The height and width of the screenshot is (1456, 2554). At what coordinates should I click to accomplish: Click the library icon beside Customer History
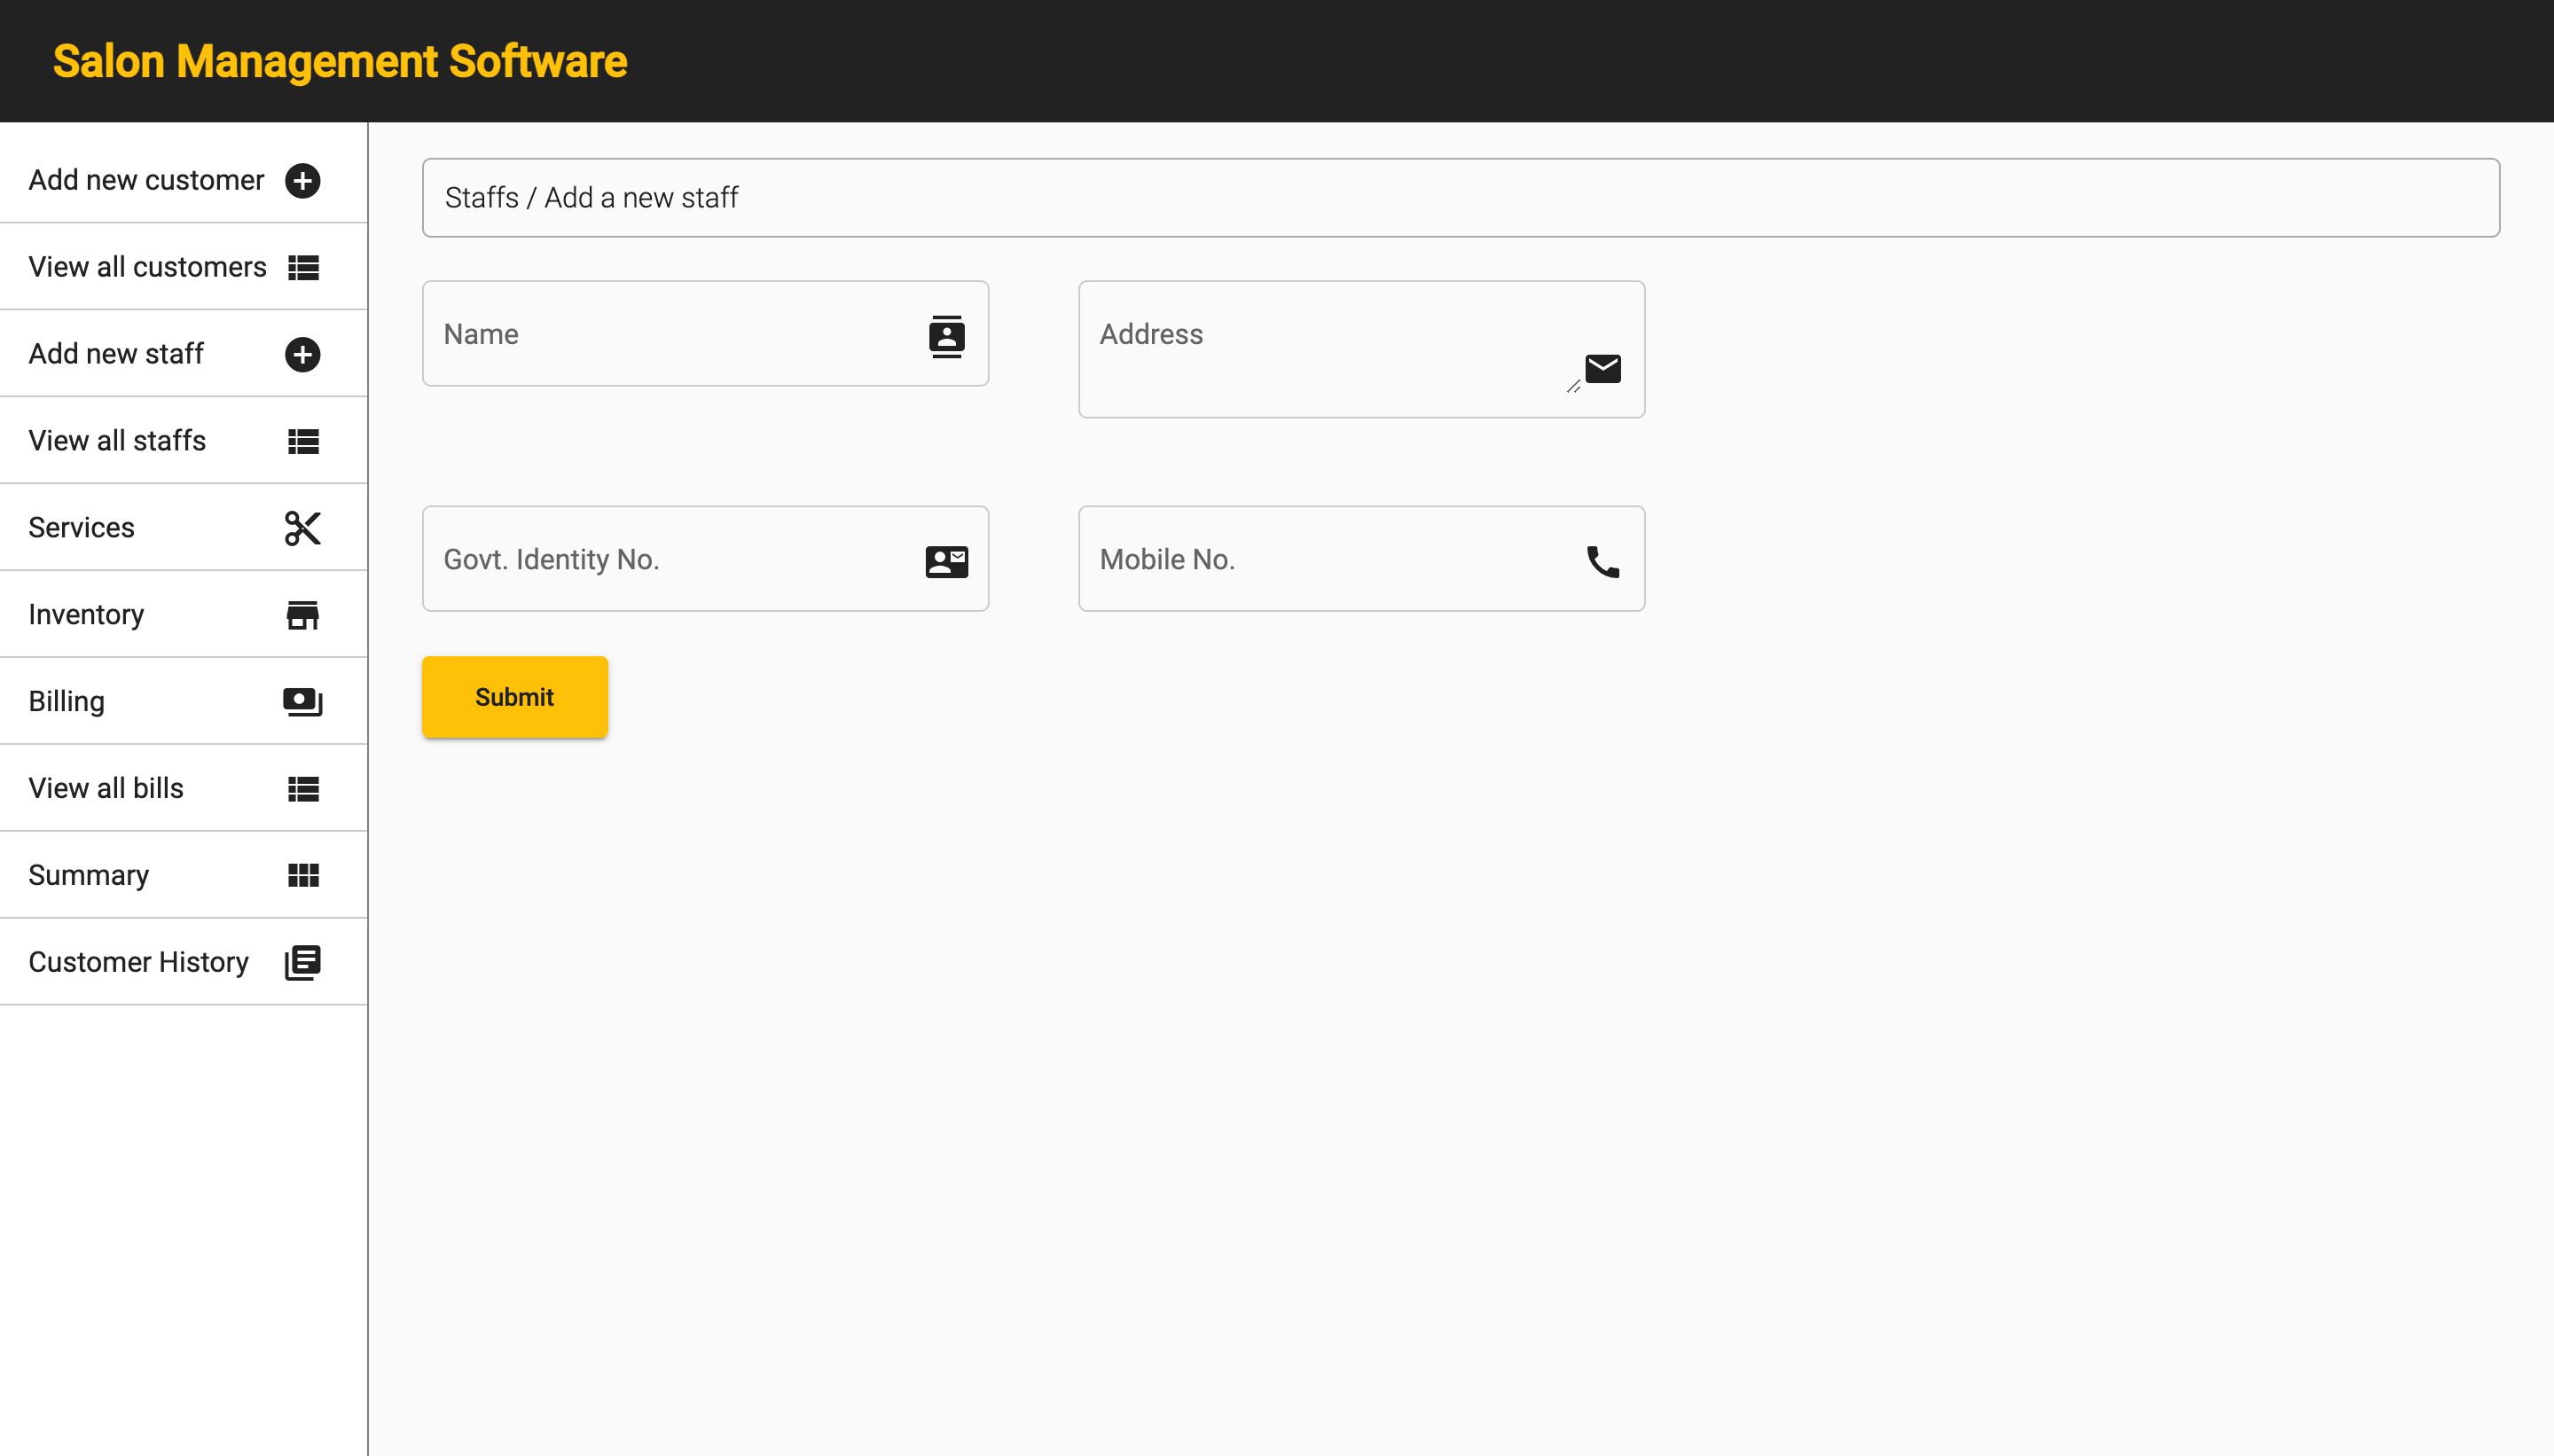302,962
